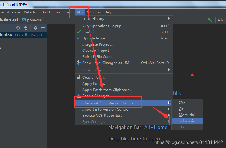Select the project root row D:\JY-lbdProject

tap(23, 35)
